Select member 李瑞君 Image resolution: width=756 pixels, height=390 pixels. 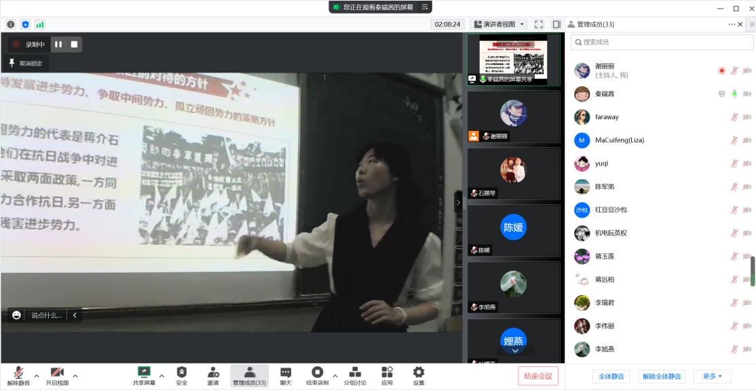point(660,303)
